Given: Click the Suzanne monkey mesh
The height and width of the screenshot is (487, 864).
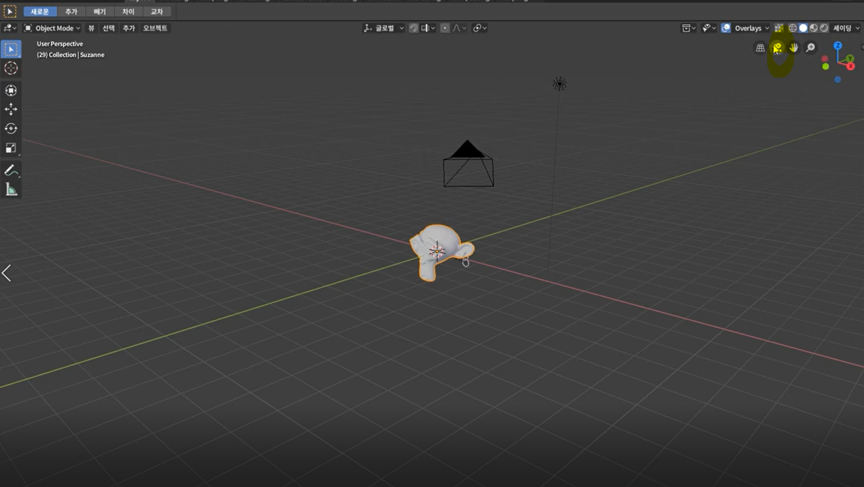Looking at the screenshot, I should point(441,252).
